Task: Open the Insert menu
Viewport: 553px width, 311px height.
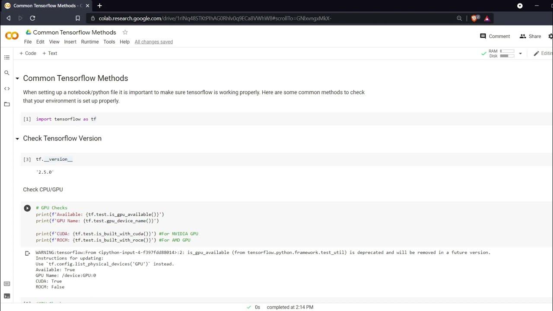Action: point(70,42)
